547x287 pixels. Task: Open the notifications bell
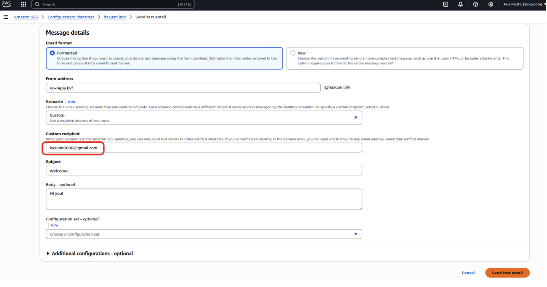(460, 4)
